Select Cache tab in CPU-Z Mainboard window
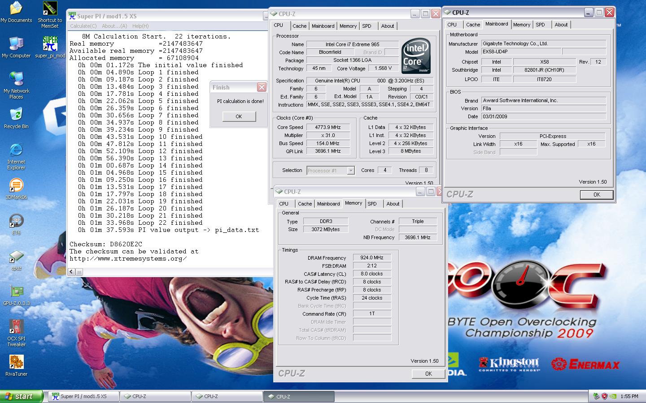Image resolution: width=646 pixels, height=403 pixels. tap(473, 25)
